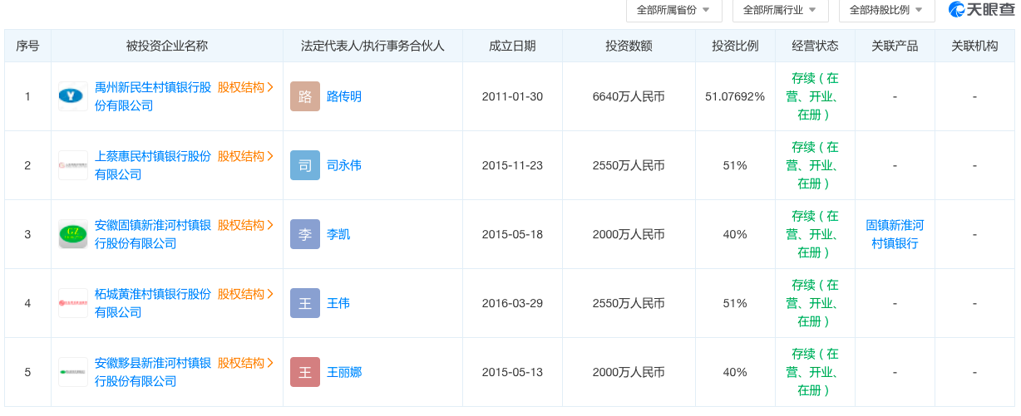1021x416 pixels.
Task: Click the 路 avatar for 路传明
Action: coord(304,96)
